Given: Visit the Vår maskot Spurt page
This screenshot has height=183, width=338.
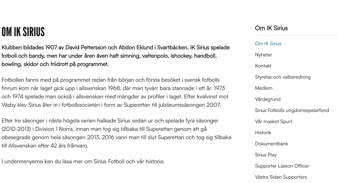Looking at the screenshot, I should (273, 121).
